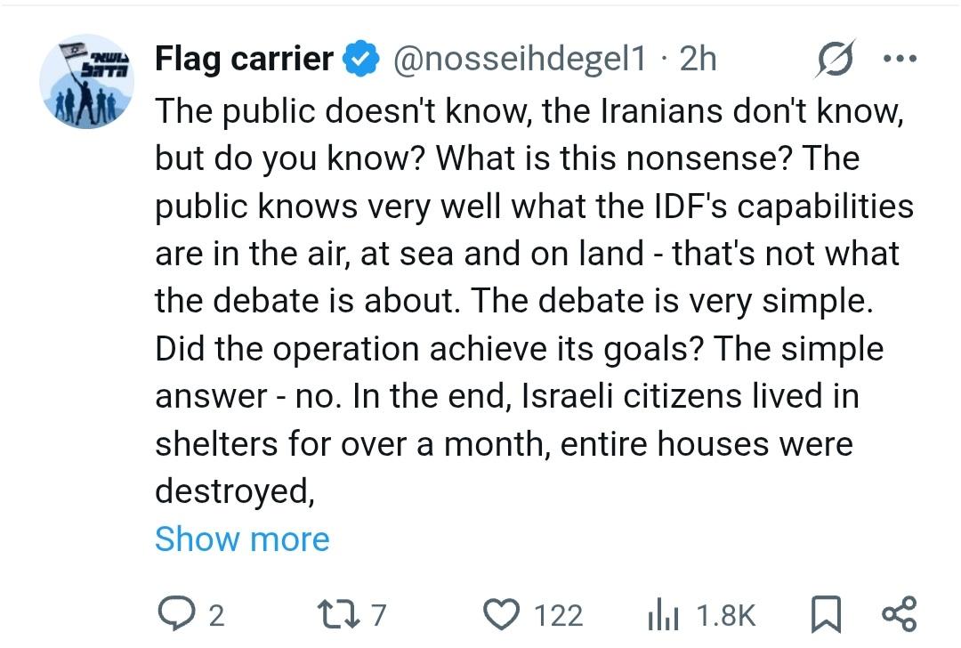Click the blue verified checkmark badge
The width and height of the screenshot is (961, 648).
tap(359, 59)
